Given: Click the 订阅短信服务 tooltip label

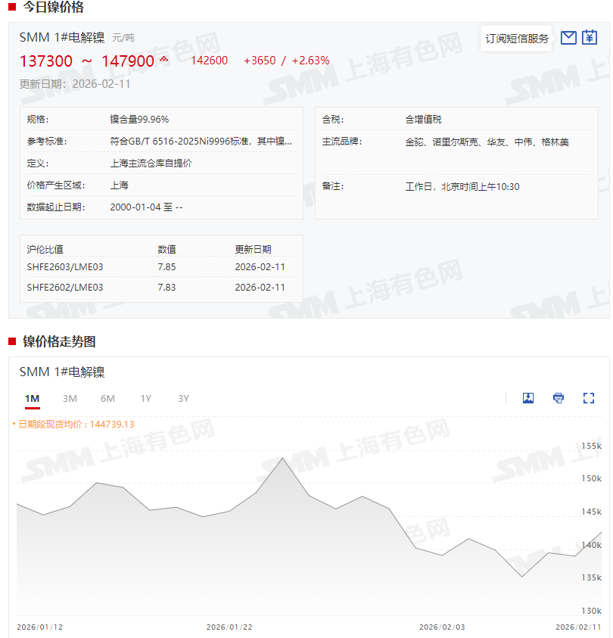Looking at the screenshot, I should (x=517, y=39).
